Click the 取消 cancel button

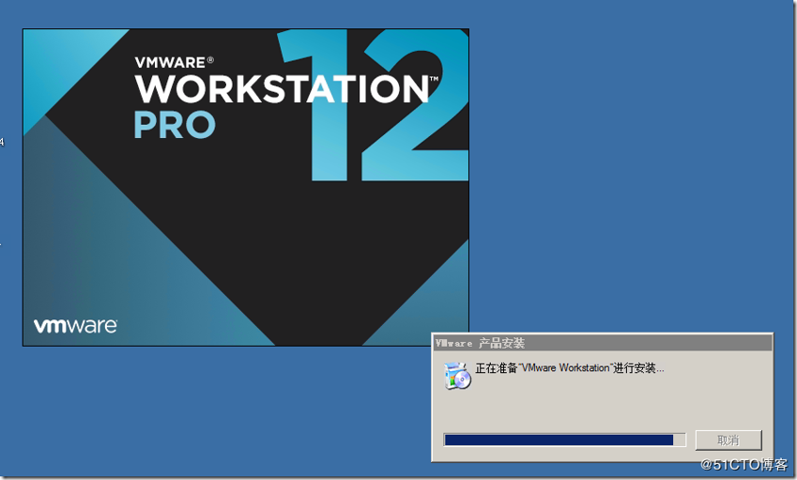click(728, 440)
